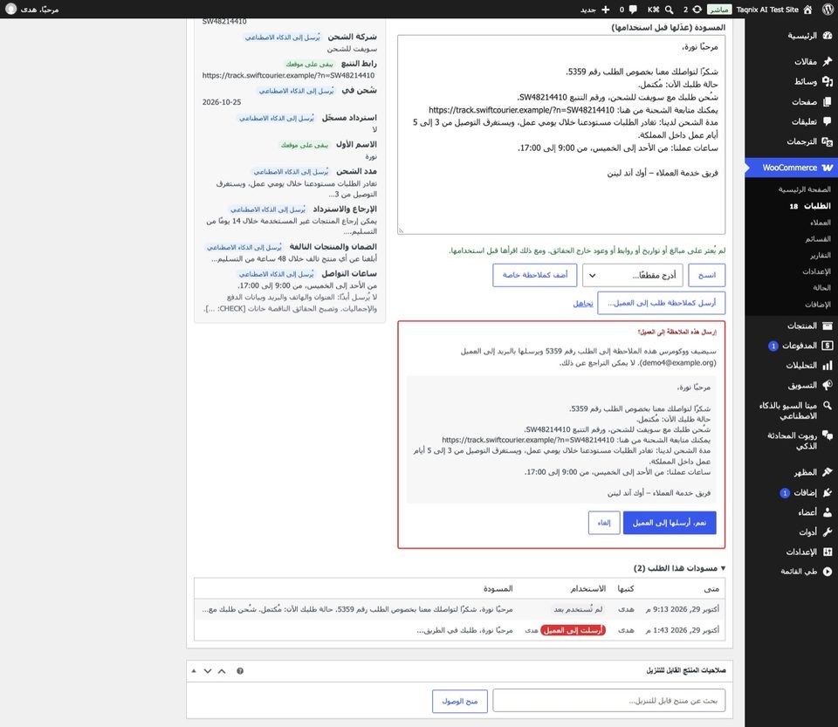The image size is (838, 727).
Task: Open the صفحات pages icon
Action: click(x=828, y=101)
